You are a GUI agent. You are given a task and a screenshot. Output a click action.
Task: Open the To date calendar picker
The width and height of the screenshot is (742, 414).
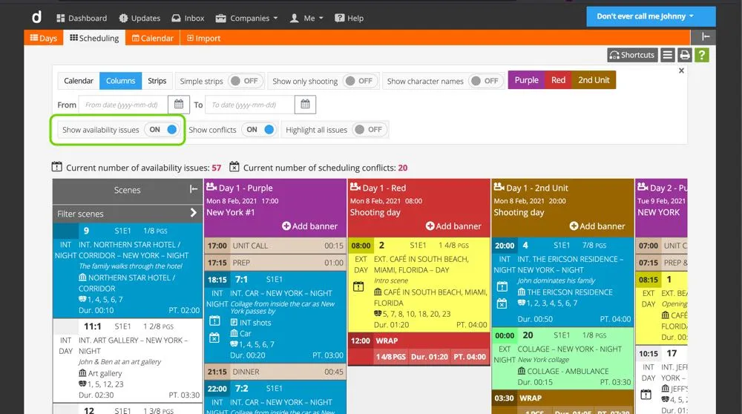pyautogui.click(x=305, y=105)
